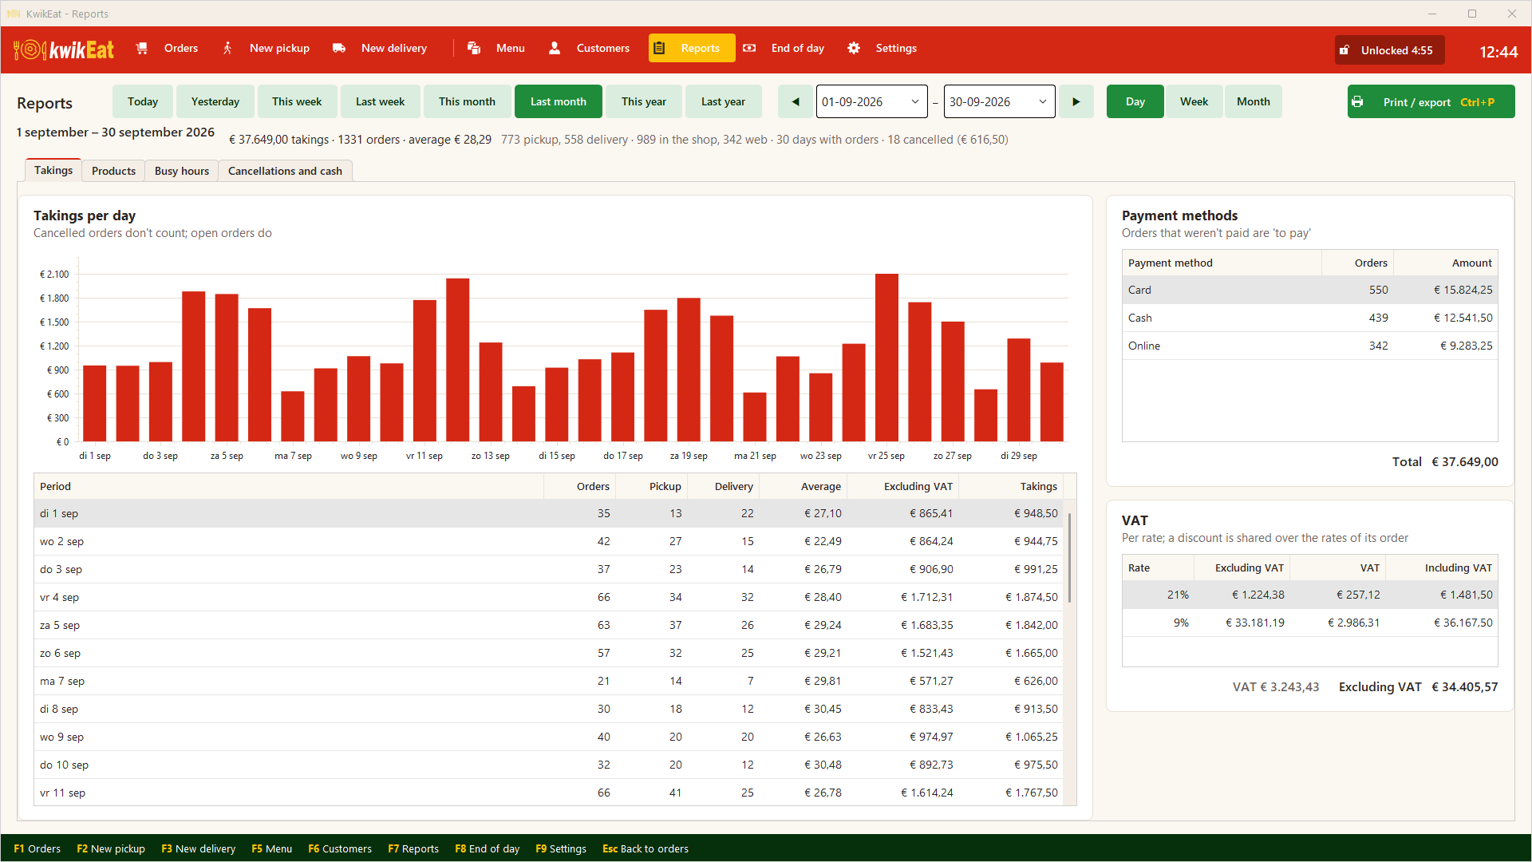
Task: Select the Last month period
Action: pos(559,101)
